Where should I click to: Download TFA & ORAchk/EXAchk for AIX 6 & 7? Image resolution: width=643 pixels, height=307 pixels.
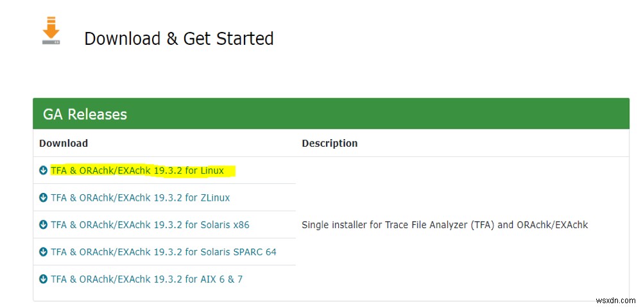coord(146,279)
